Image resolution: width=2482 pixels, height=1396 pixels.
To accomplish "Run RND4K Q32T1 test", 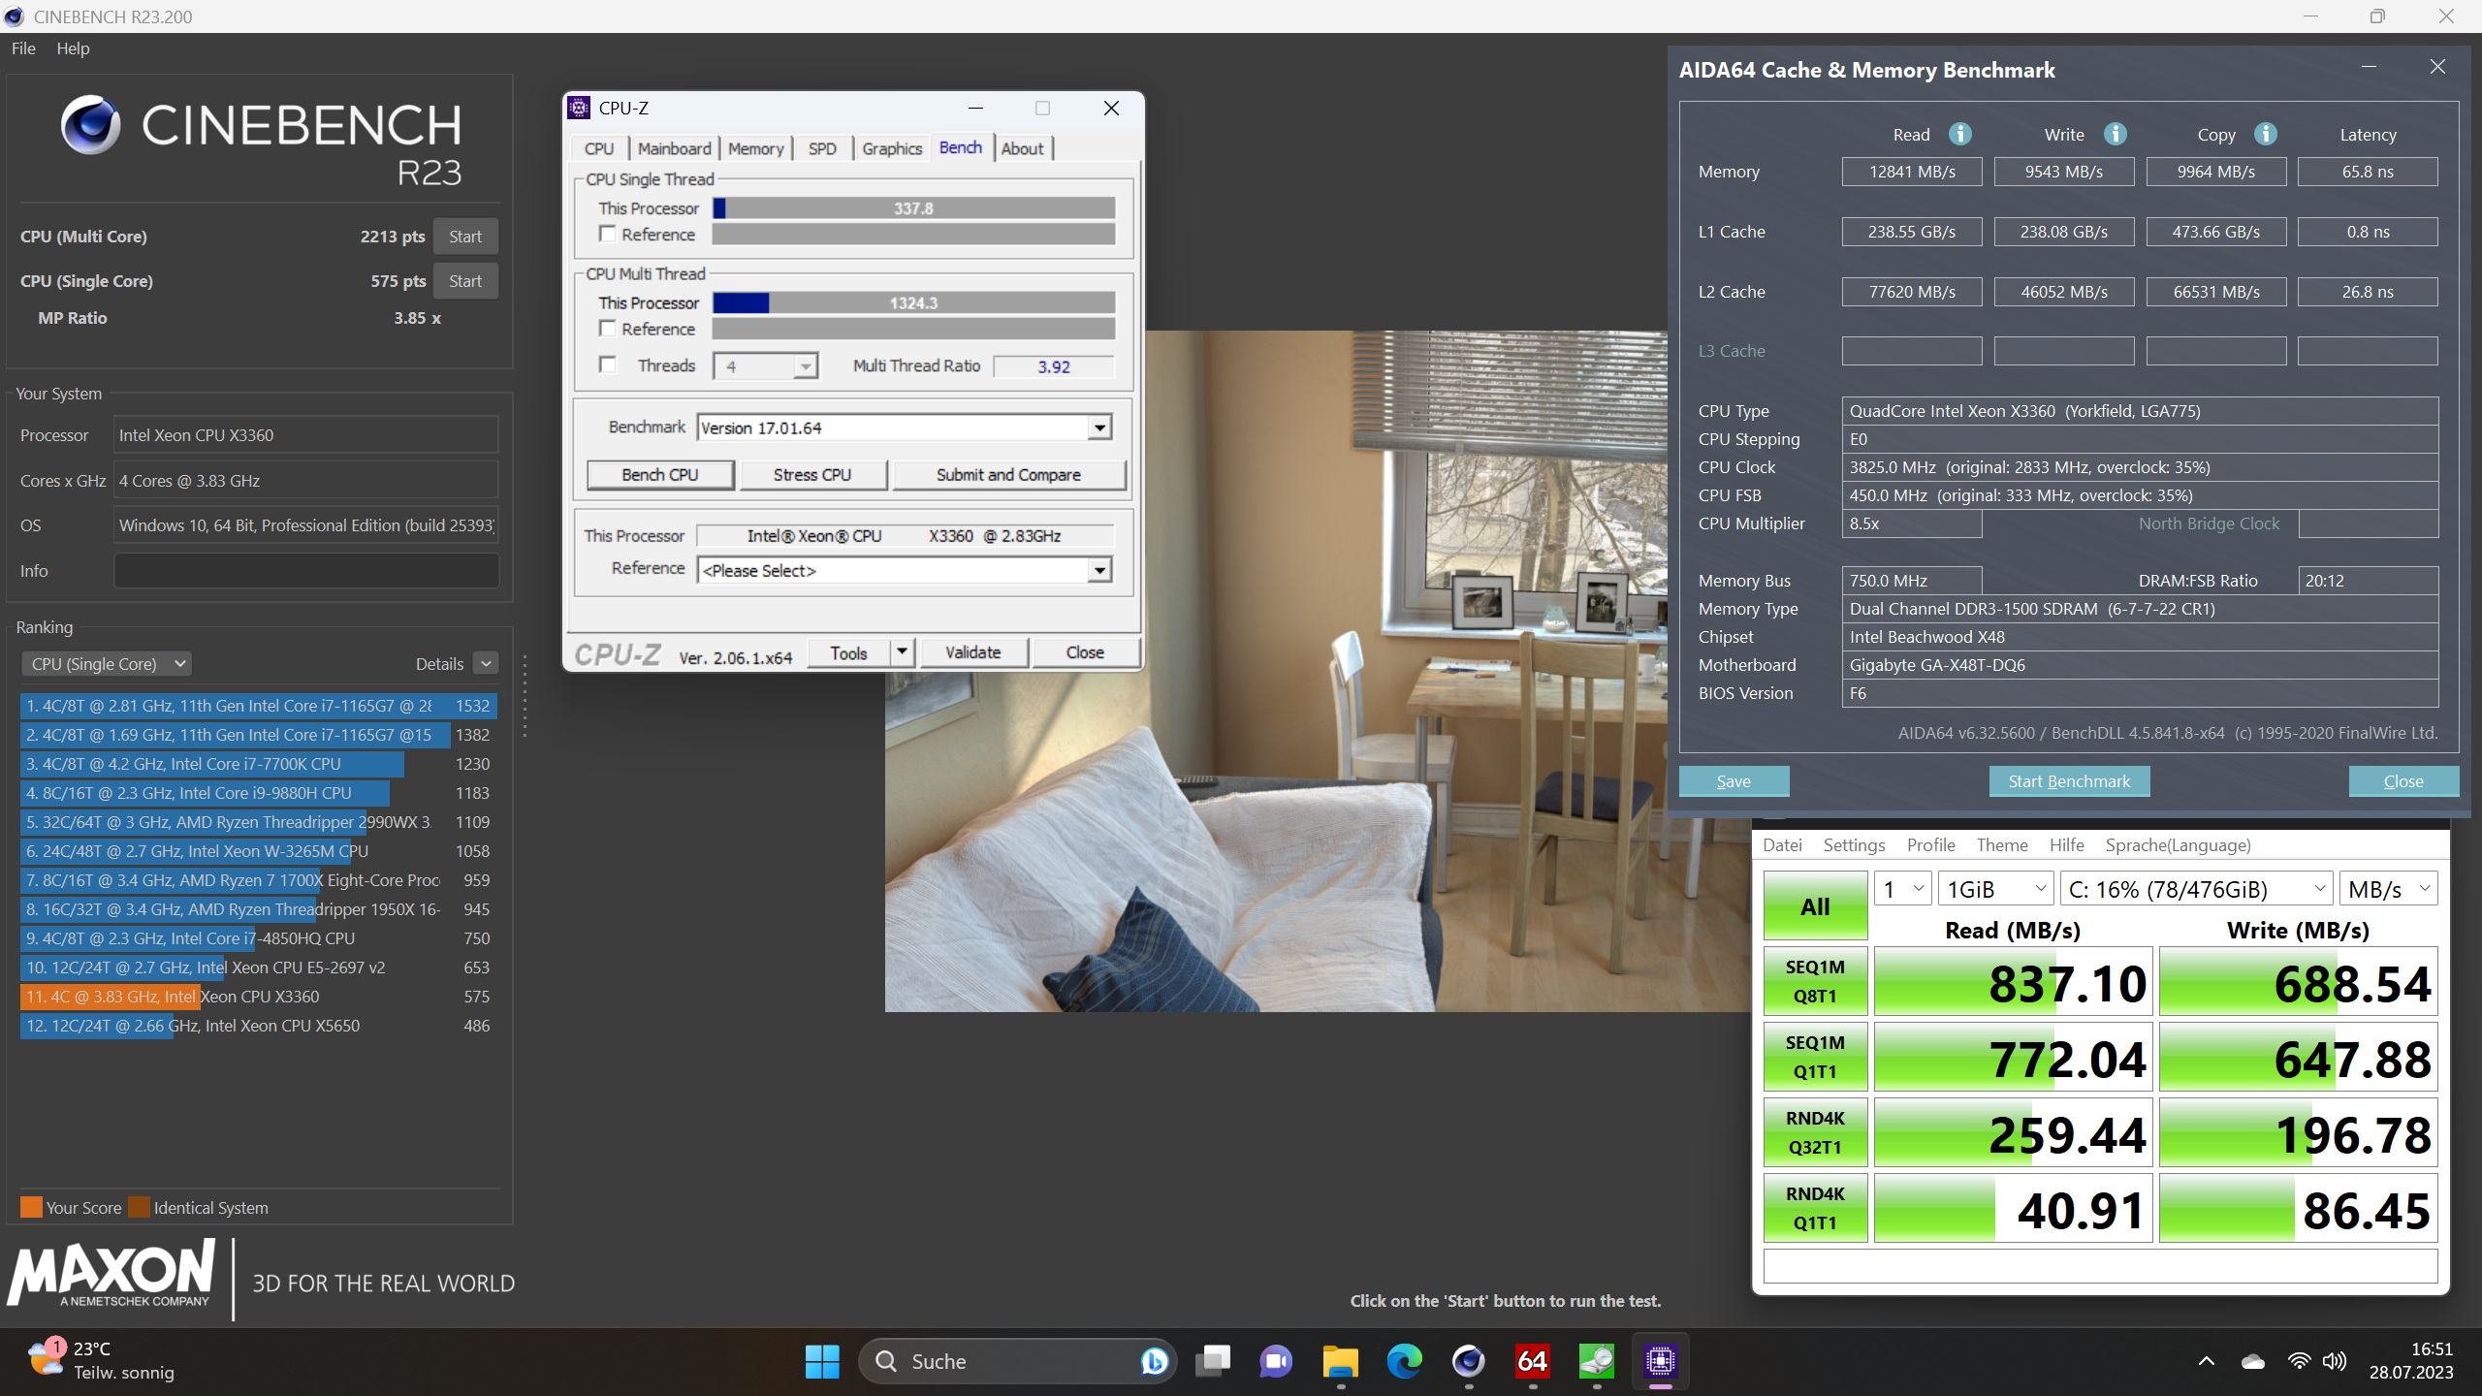I will [1815, 1132].
